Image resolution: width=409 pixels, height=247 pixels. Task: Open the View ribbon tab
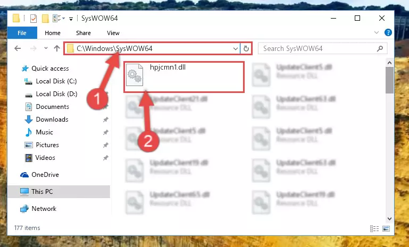pos(113,33)
